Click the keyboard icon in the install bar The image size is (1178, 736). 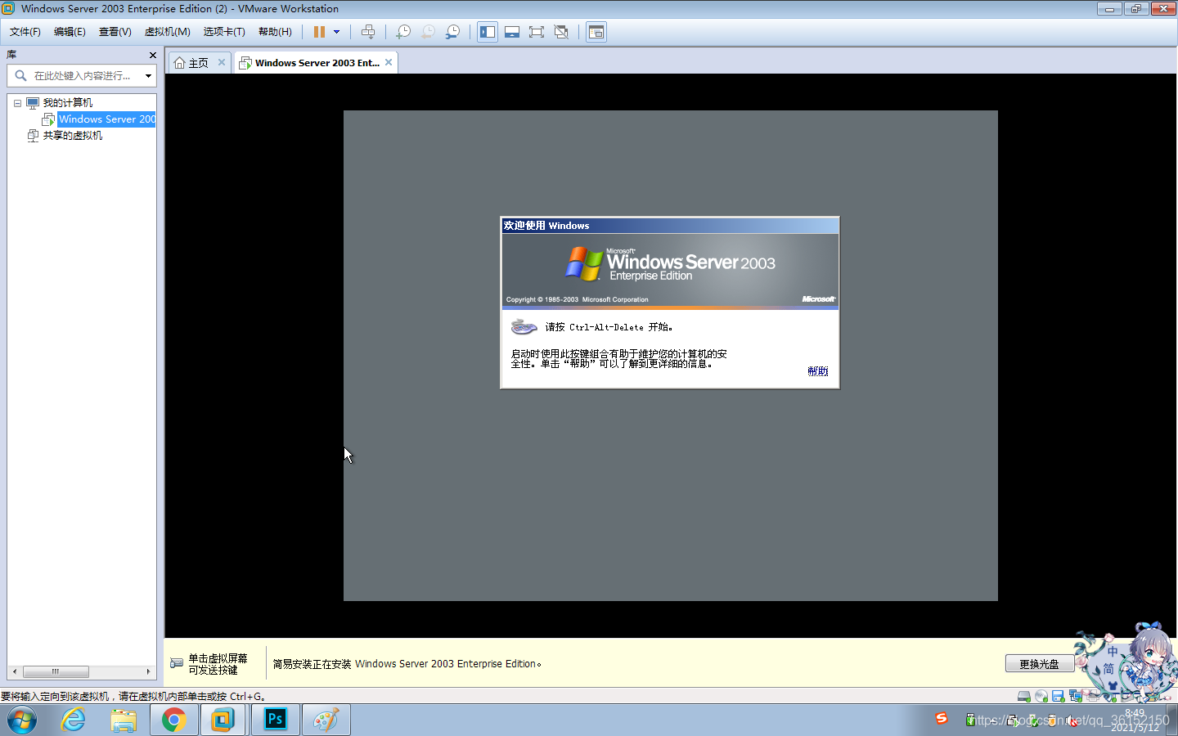177,663
